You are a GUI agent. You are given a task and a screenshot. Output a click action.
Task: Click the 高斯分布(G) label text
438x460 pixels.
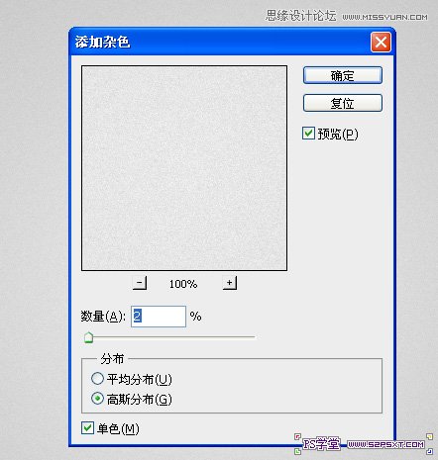139,400
